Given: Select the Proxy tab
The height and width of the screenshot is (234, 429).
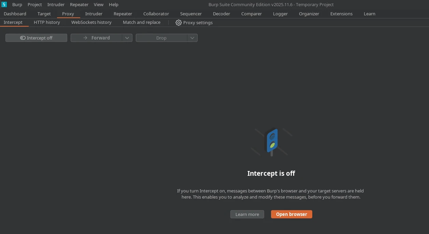Looking at the screenshot, I should pyautogui.click(x=68, y=14).
